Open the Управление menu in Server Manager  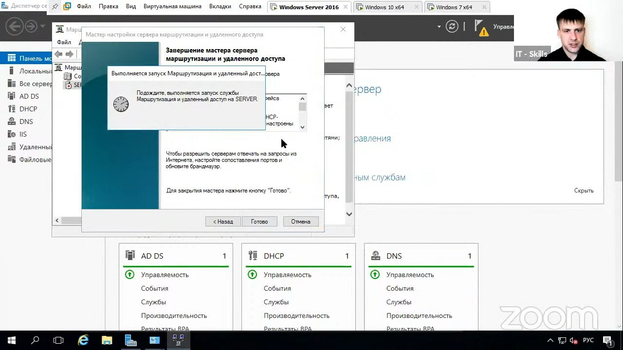click(503, 27)
